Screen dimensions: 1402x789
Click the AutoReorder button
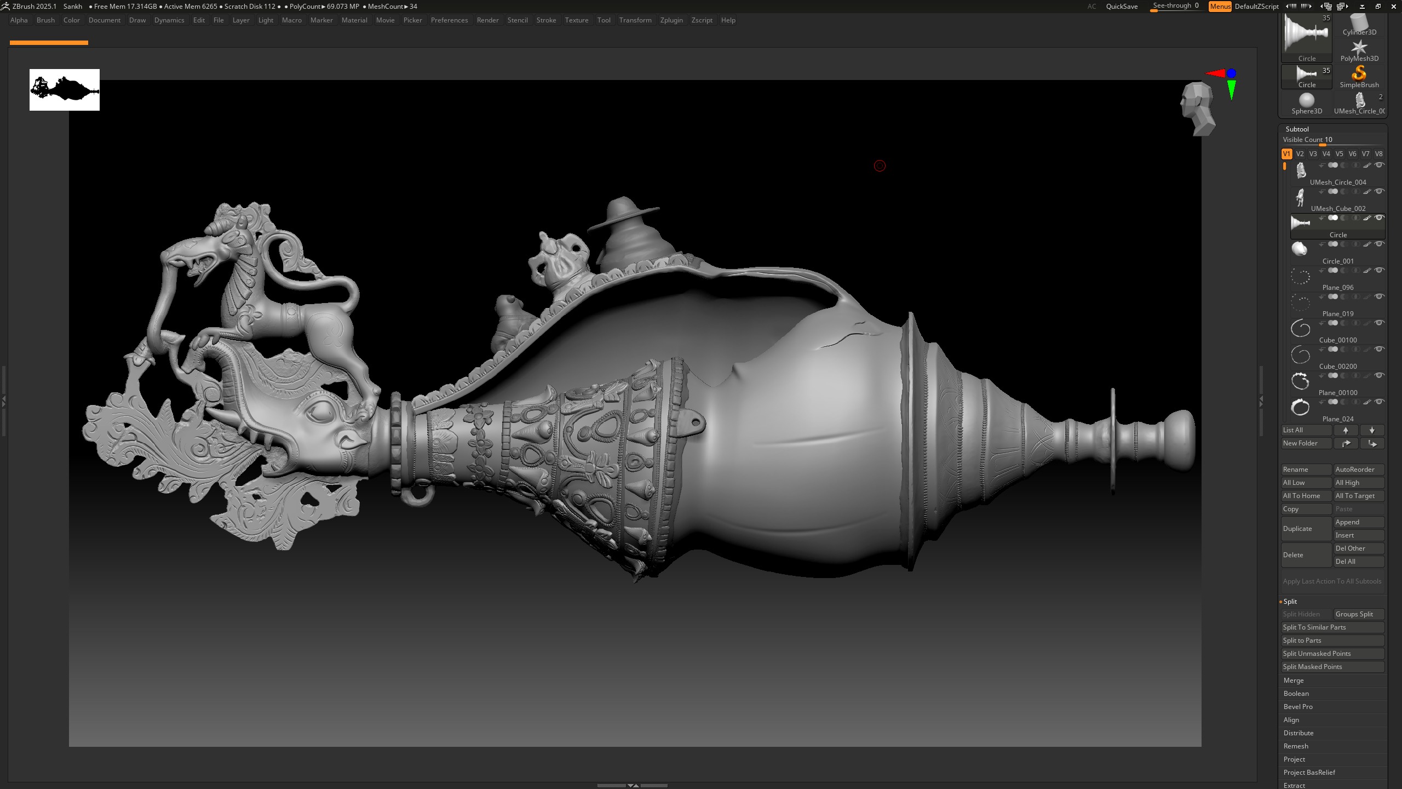1359,470
